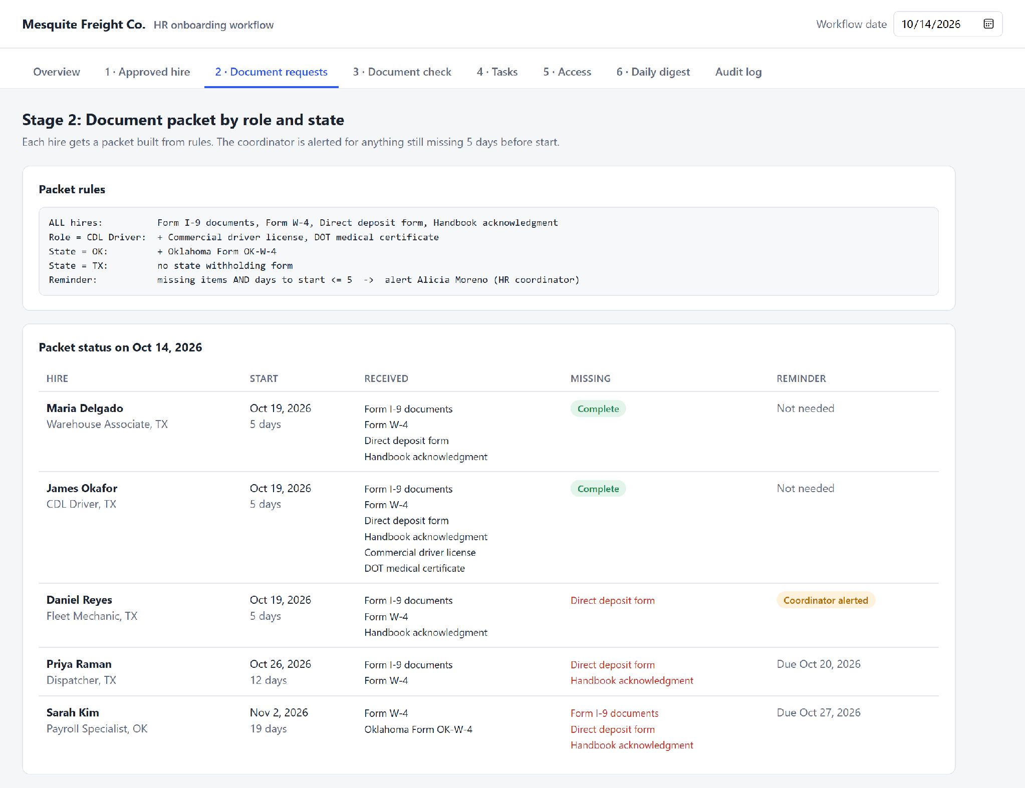Open the 1 · Approved hire tab

(x=147, y=72)
